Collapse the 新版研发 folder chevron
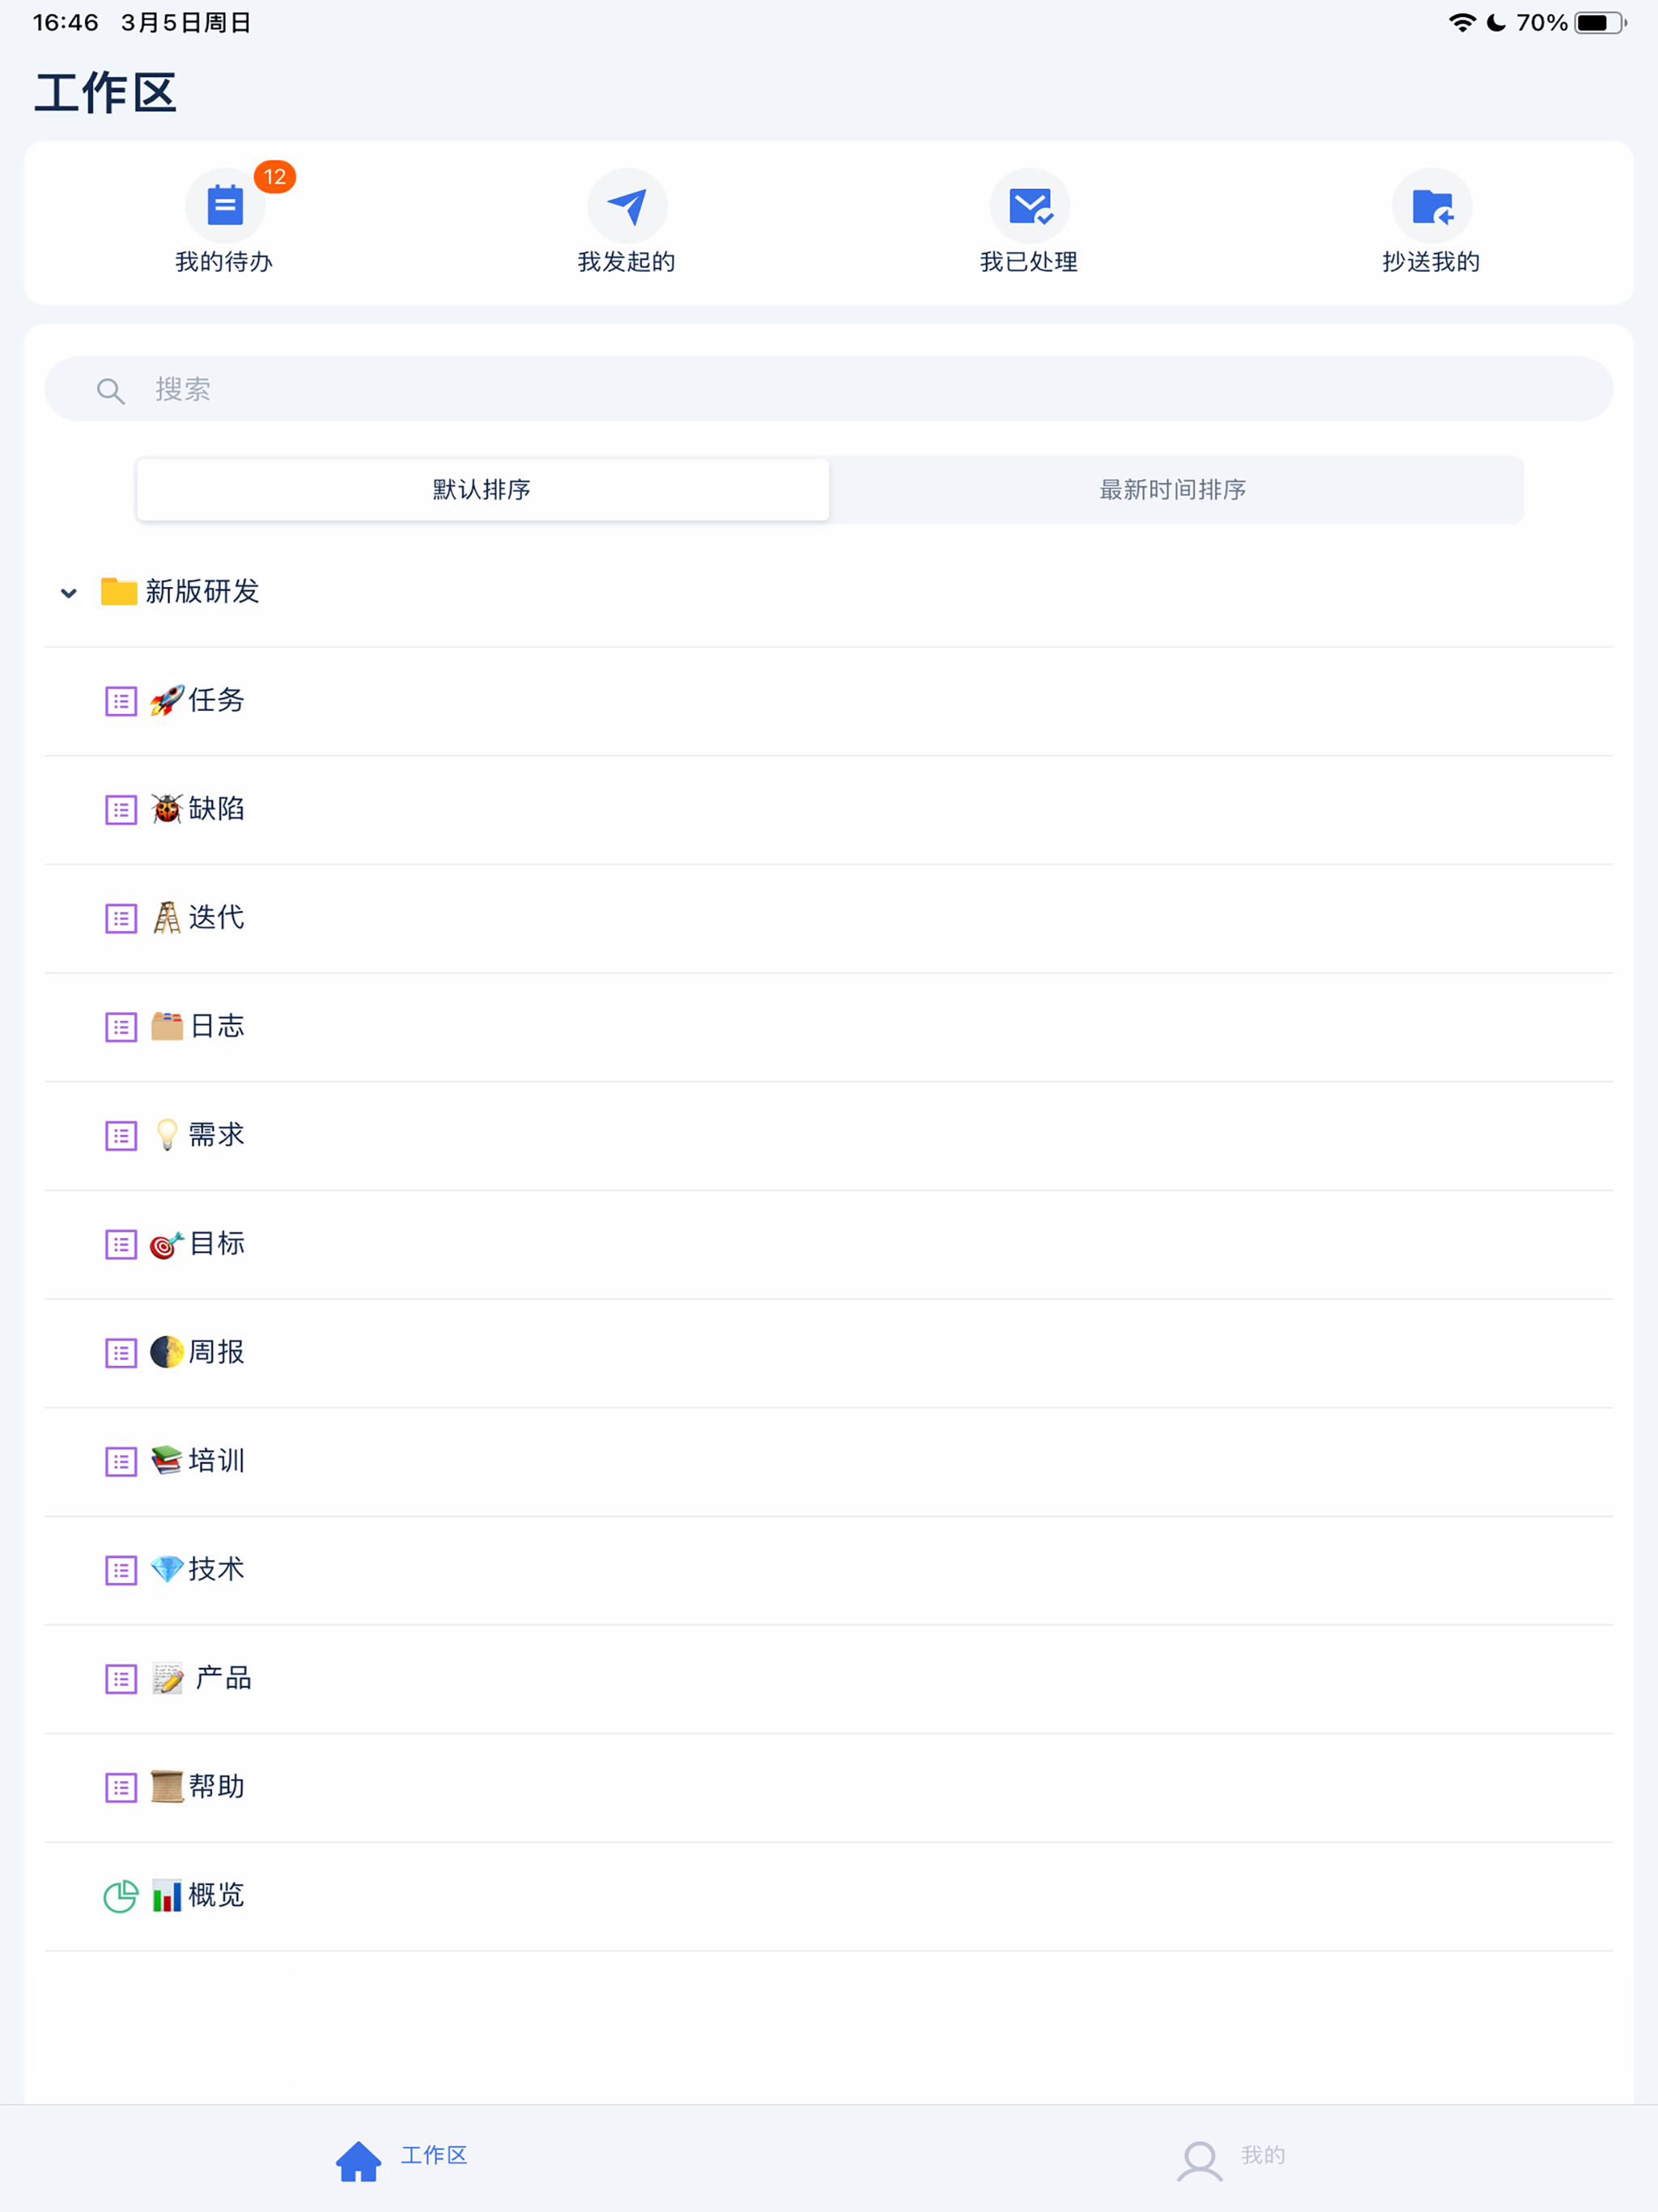 click(x=68, y=593)
